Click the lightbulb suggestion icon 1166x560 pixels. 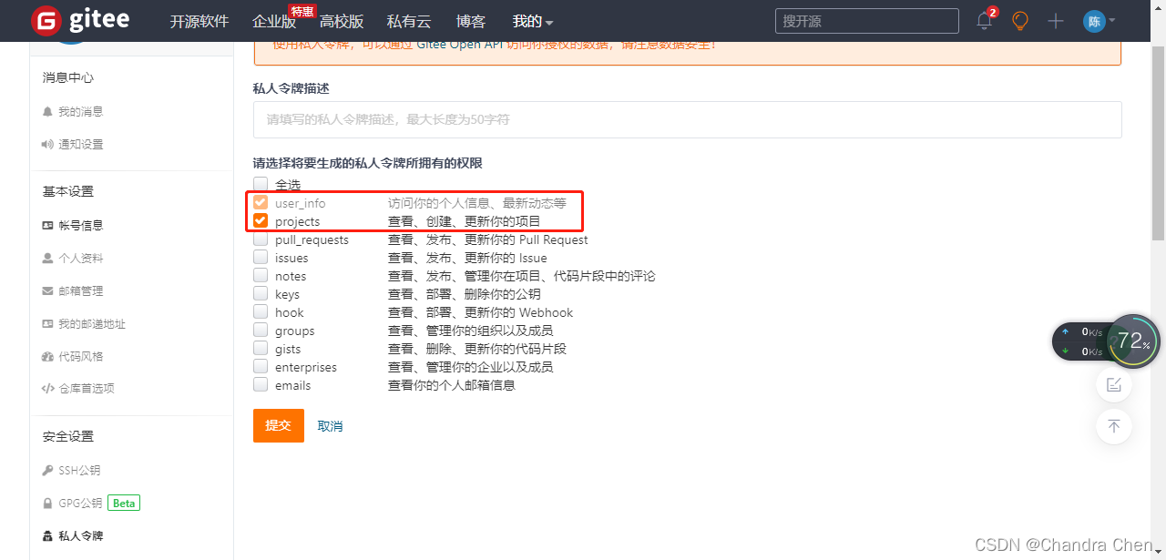click(x=1019, y=20)
